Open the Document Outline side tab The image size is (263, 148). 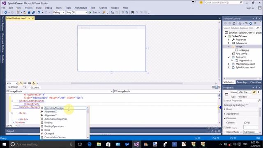point(3,43)
